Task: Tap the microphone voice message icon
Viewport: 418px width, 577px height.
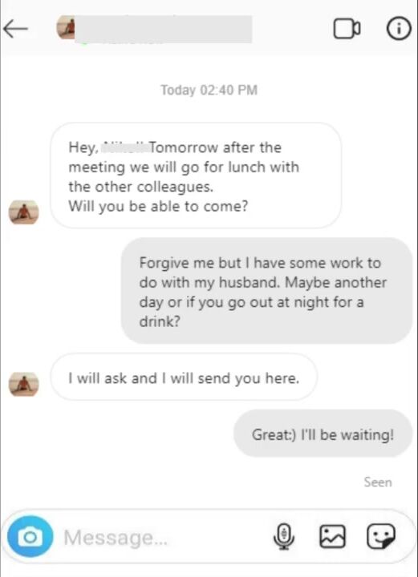Action: [x=283, y=537]
